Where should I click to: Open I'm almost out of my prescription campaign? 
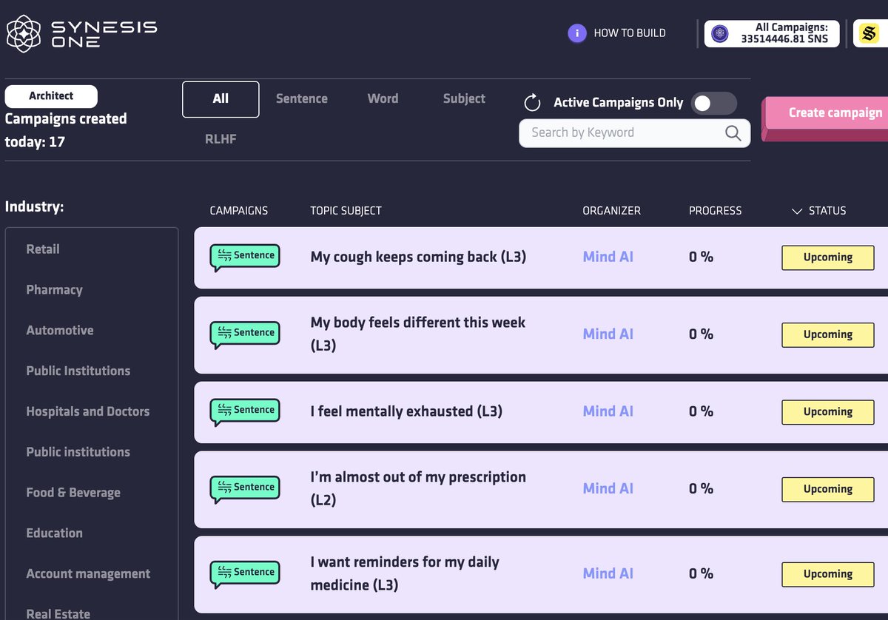[x=418, y=488]
